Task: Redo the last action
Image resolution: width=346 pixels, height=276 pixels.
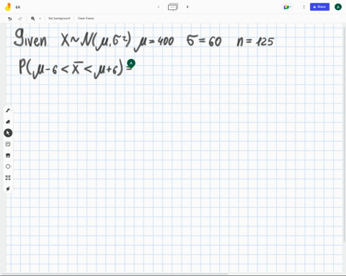Action: [20, 19]
